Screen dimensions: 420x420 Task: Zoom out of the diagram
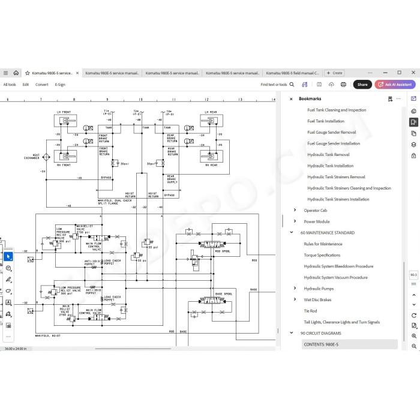(x=414, y=346)
